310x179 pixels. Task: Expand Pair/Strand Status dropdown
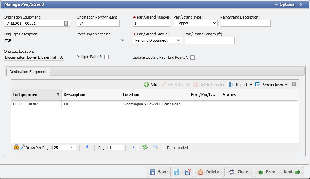(157, 40)
